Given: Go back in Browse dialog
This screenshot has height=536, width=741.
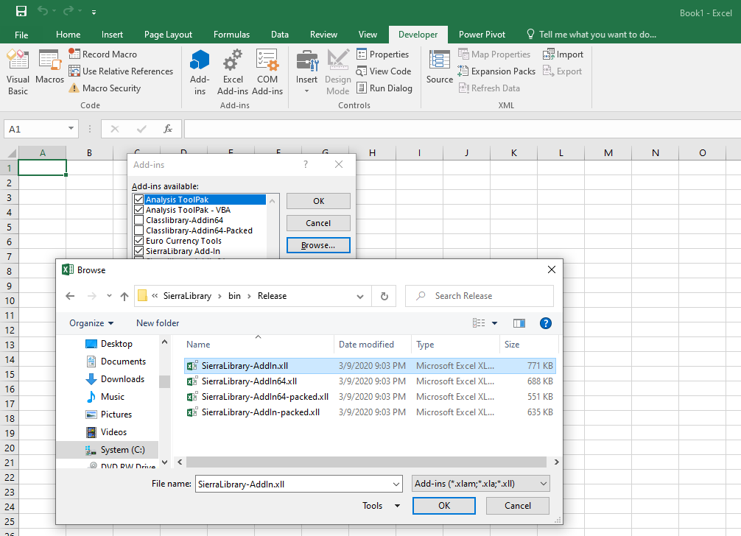Looking at the screenshot, I should pos(71,296).
